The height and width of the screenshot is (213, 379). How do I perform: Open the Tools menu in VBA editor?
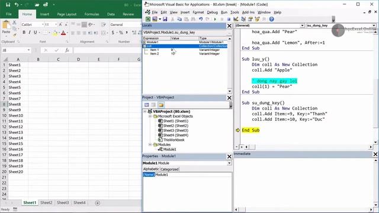235,12
